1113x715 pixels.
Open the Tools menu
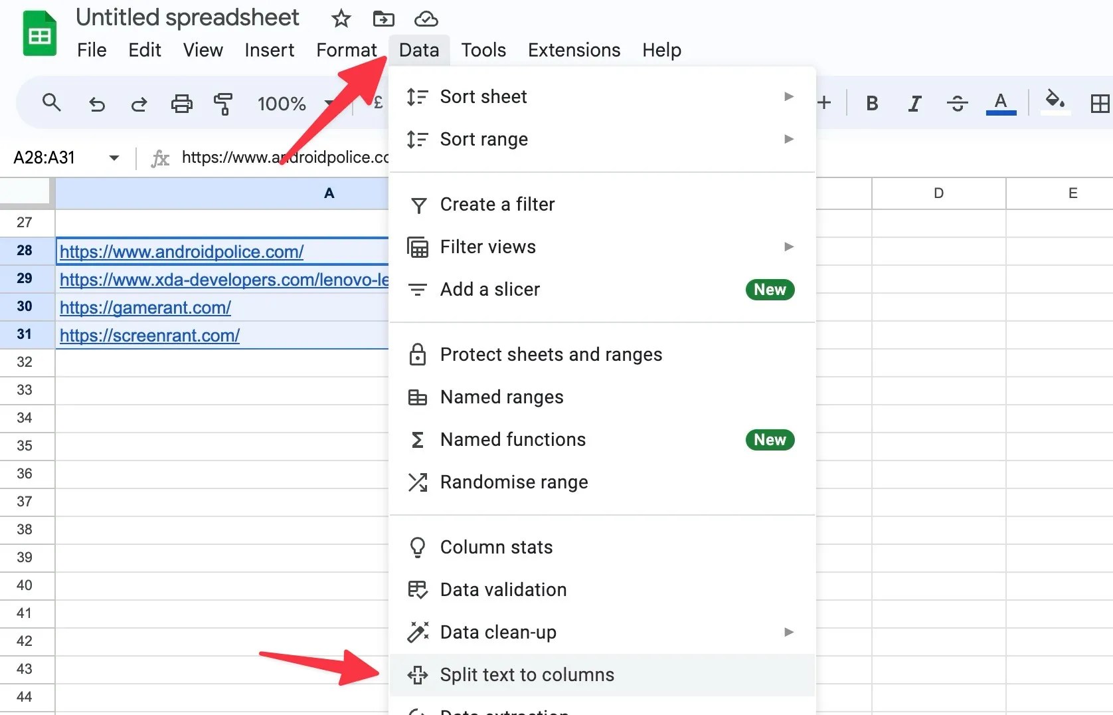point(483,50)
